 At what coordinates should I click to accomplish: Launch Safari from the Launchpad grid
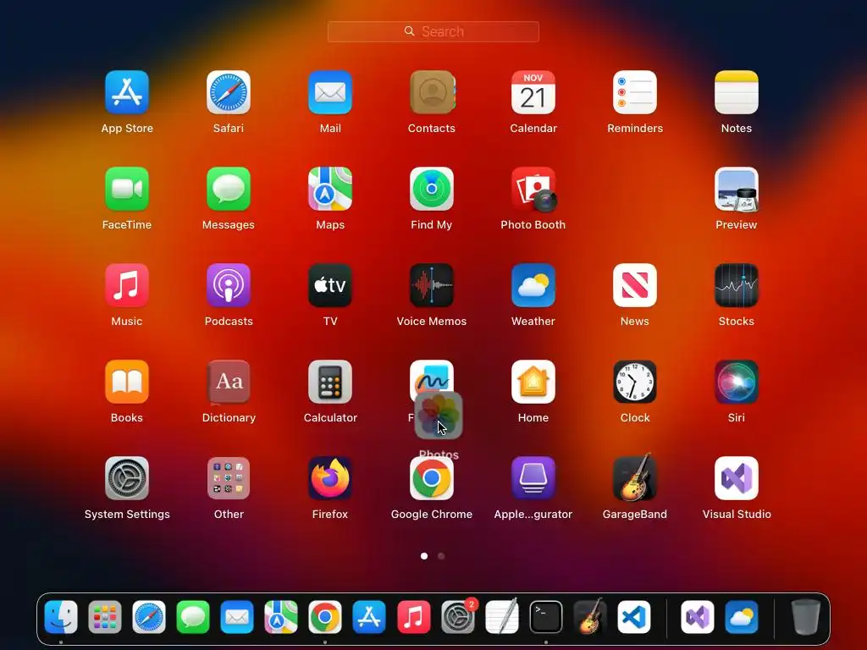pyautogui.click(x=229, y=92)
